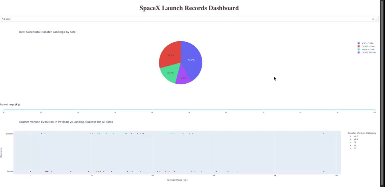
Task: Toggle VAFB SLC-4E in the pie legend
Action: pyautogui.click(x=367, y=49)
